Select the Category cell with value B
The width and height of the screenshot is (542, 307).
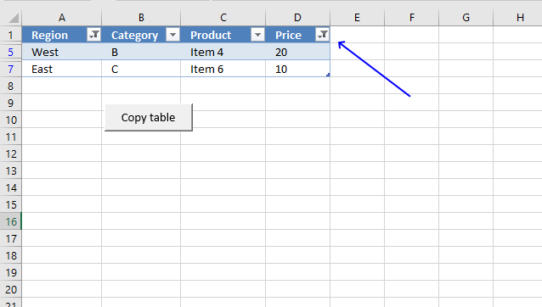[141, 52]
